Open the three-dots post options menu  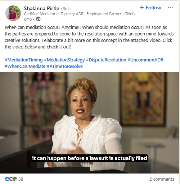pos(170,8)
